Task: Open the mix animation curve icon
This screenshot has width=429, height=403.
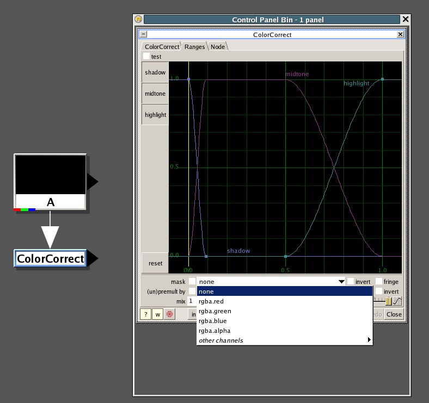Action: 397,301
